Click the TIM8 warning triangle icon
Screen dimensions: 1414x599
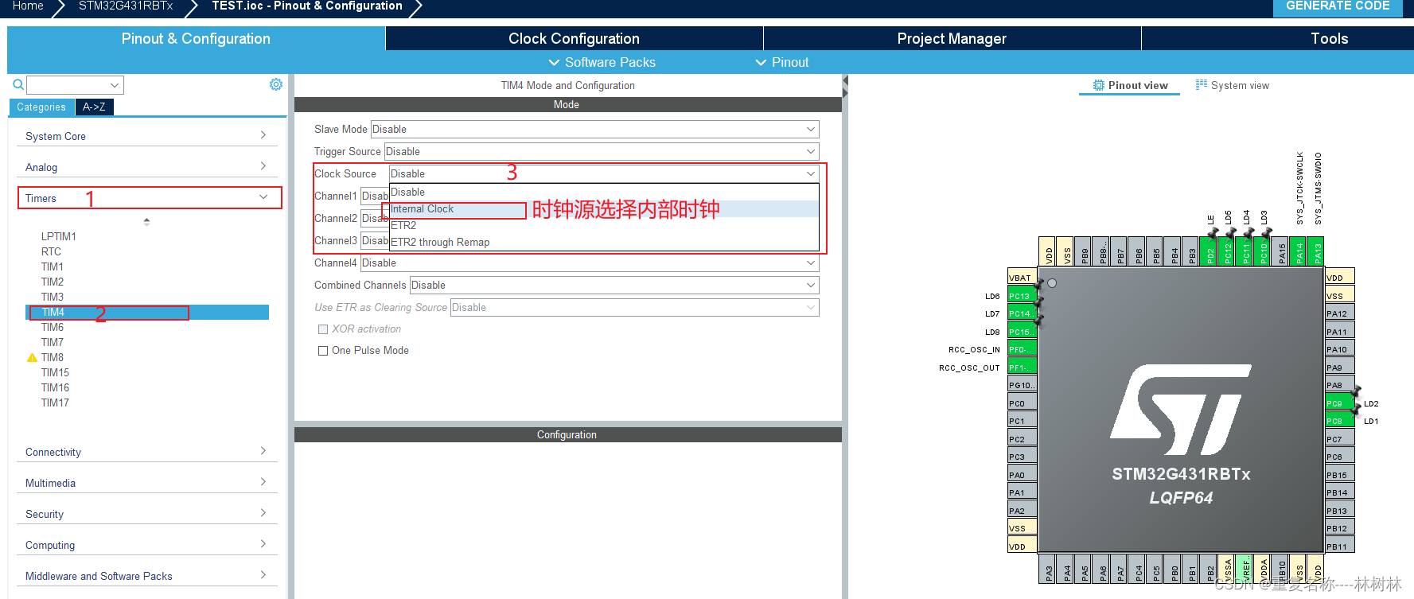pyautogui.click(x=32, y=358)
